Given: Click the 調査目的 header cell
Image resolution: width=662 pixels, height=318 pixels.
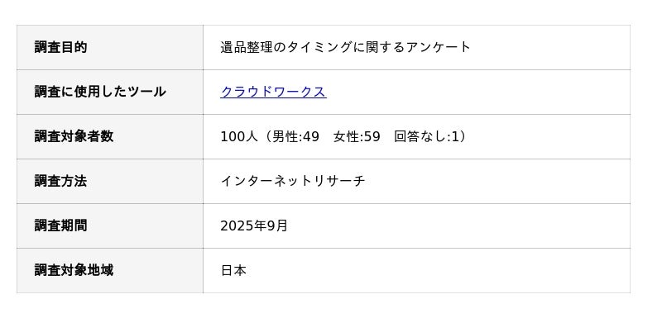Looking at the screenshot, I should 110,47.
